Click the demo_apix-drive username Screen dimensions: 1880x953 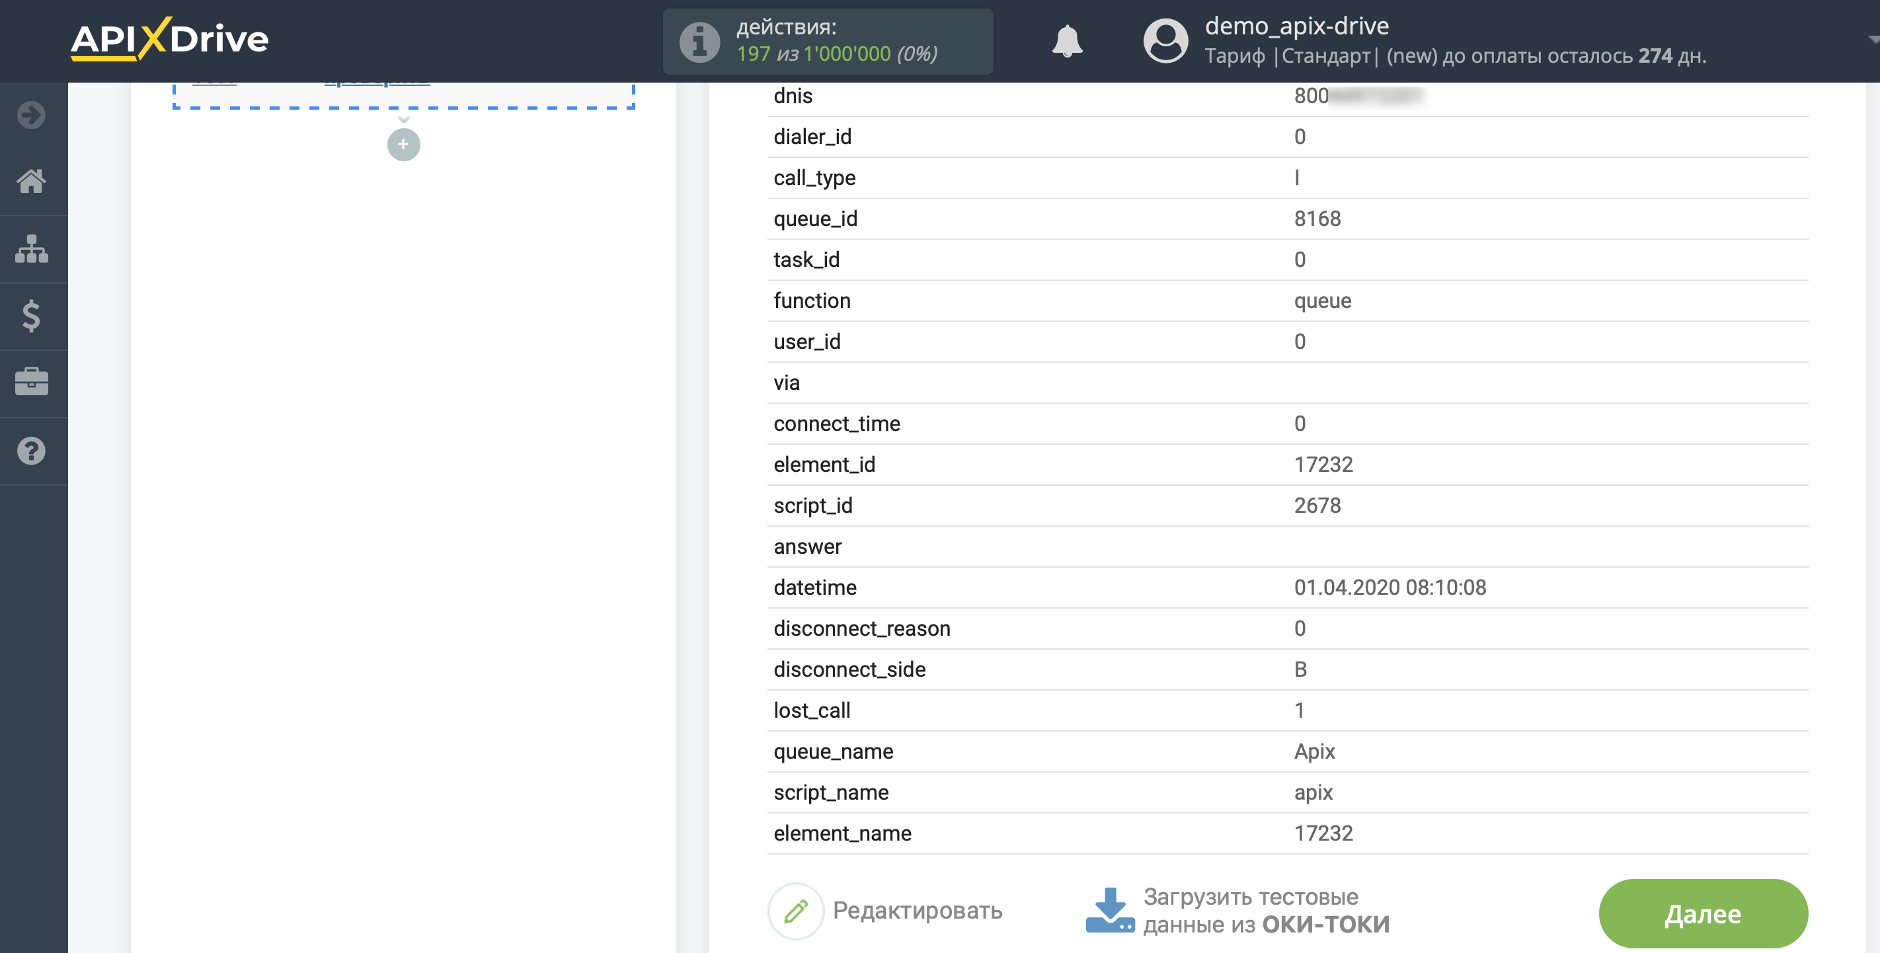click(x=1297, y=26)
